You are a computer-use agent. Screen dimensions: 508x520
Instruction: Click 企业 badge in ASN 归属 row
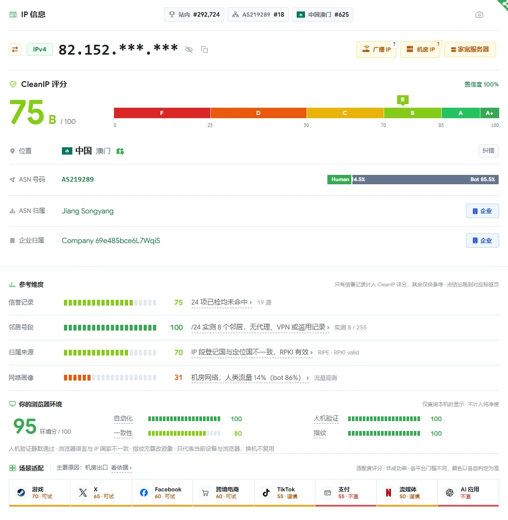[482, 211]
